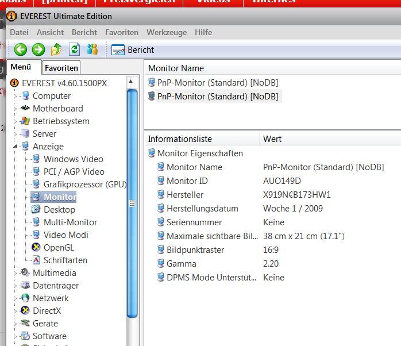Click the Gamma value 2.20
The height and width of the screenshot is (346, 401).
271,264
